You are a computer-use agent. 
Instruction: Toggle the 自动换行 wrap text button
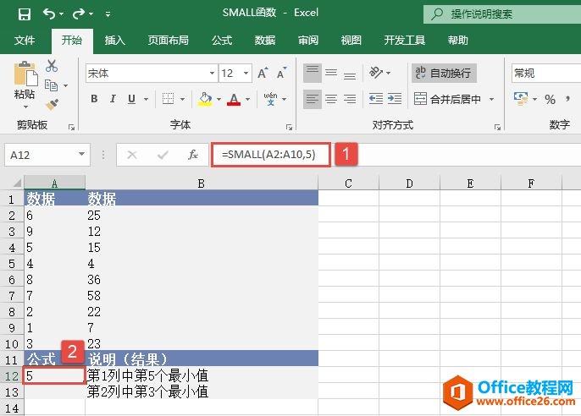pyautogui.click(x=444, y=74)
